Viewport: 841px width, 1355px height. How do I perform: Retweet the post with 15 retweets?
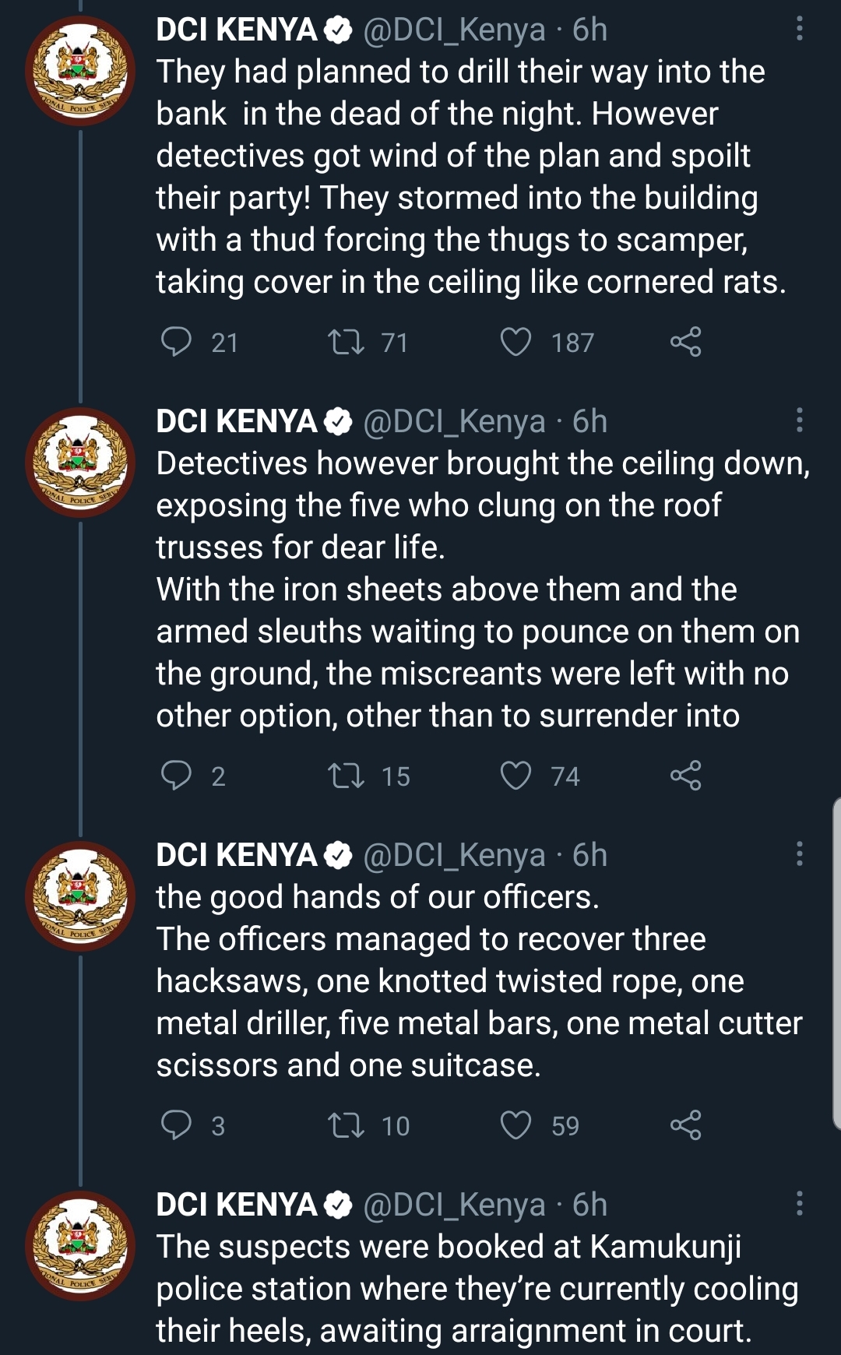pos(346,776)
